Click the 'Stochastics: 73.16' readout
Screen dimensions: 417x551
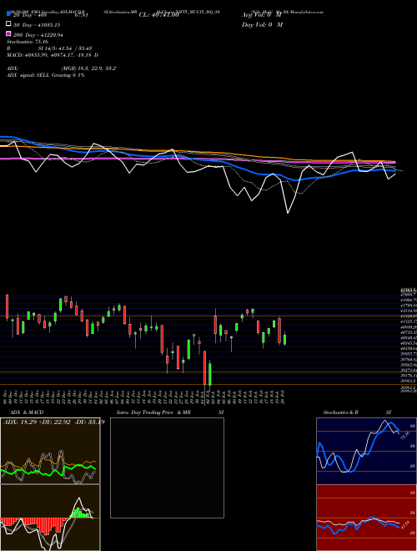27,42
